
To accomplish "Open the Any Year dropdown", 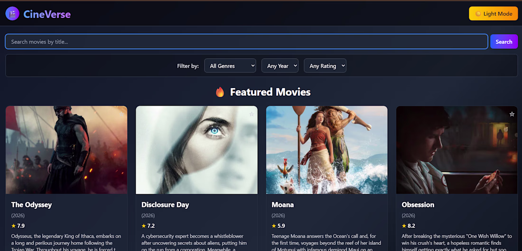I will pyautogui.click(x=280, y=66).
